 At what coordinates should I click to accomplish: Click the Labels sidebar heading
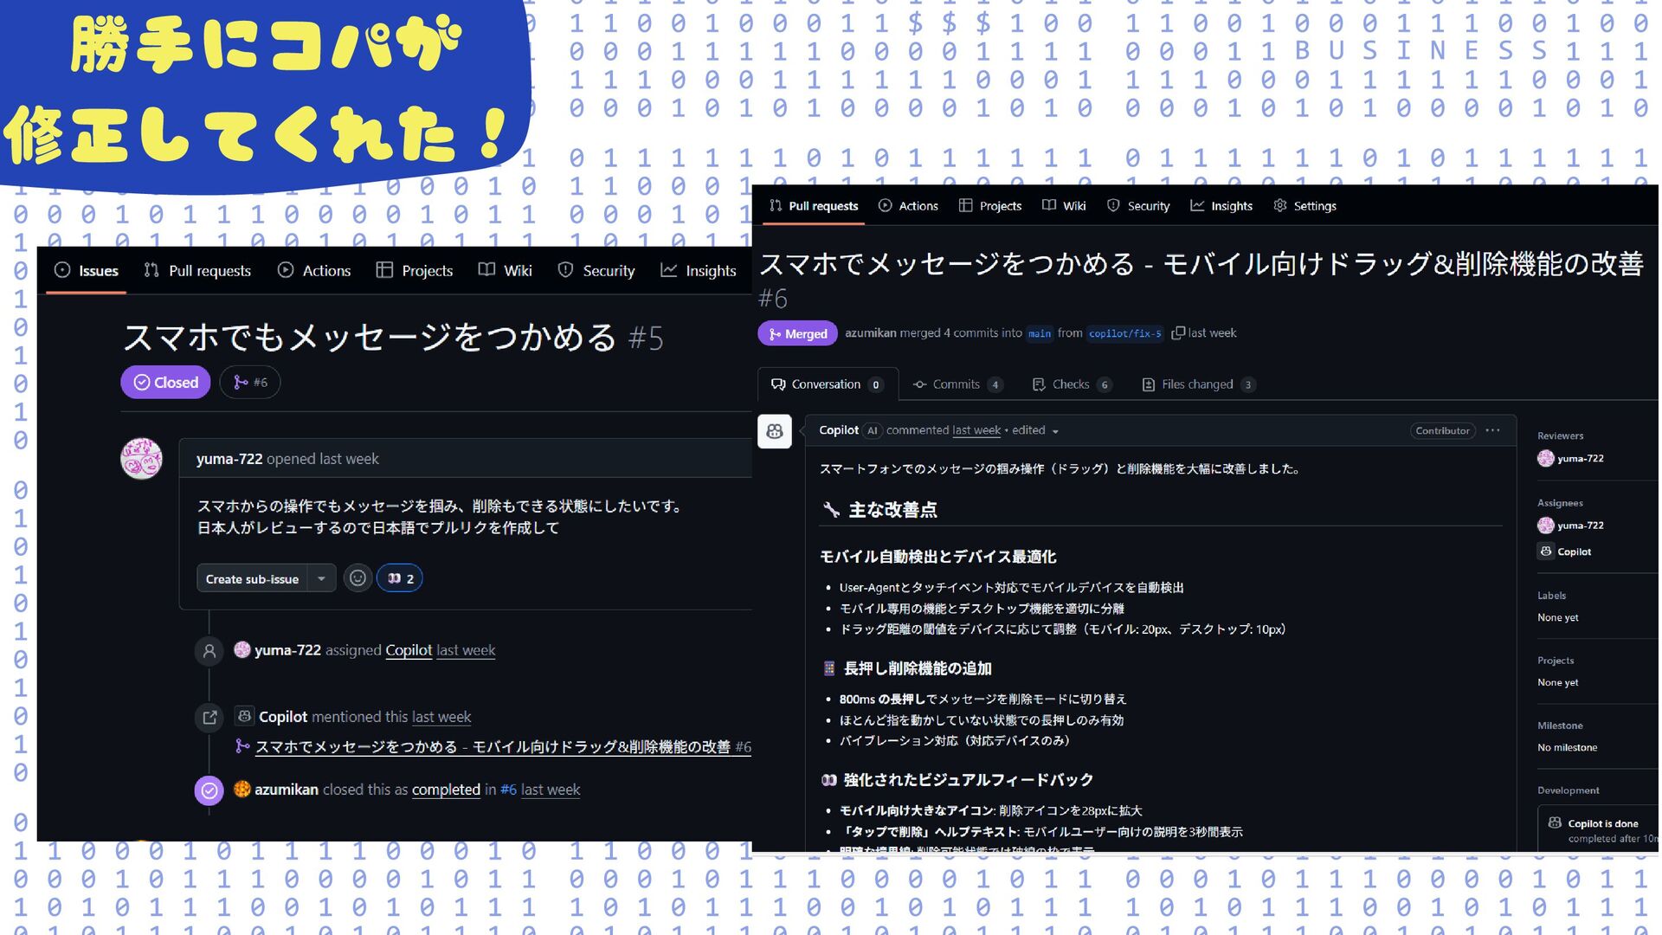[x=1551, y=596]
